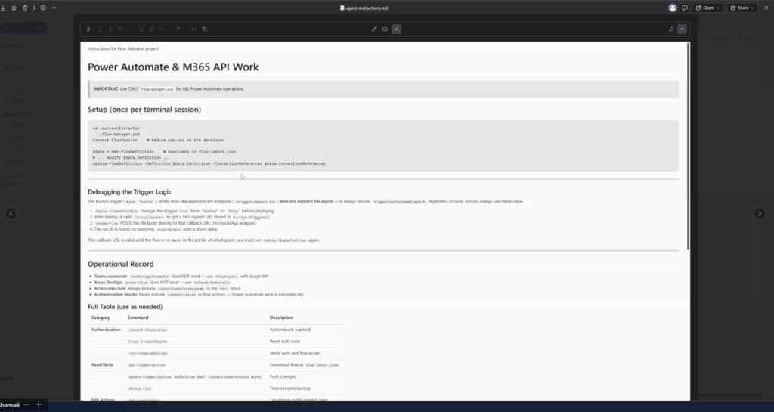This screenshot has height=412, width=774.
Task: Open the more options ellipsis menu
Action: 54,8
